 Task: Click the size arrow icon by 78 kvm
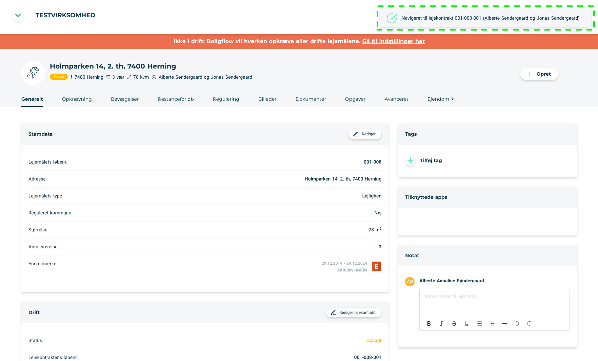coord(129,77)
